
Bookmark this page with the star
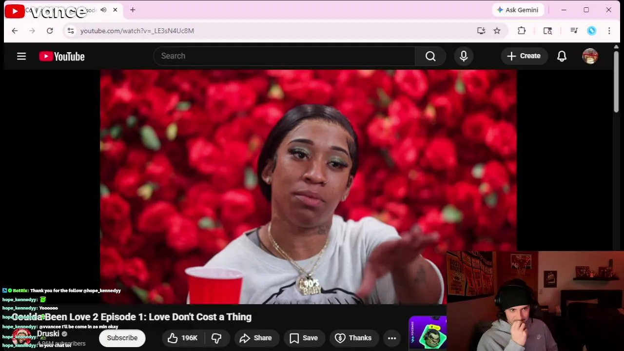tap(497, 31)
